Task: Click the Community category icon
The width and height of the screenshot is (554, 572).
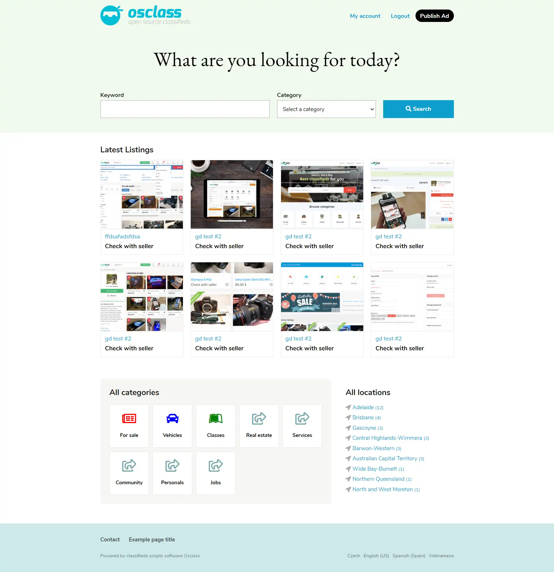Action: pos(129,465)
